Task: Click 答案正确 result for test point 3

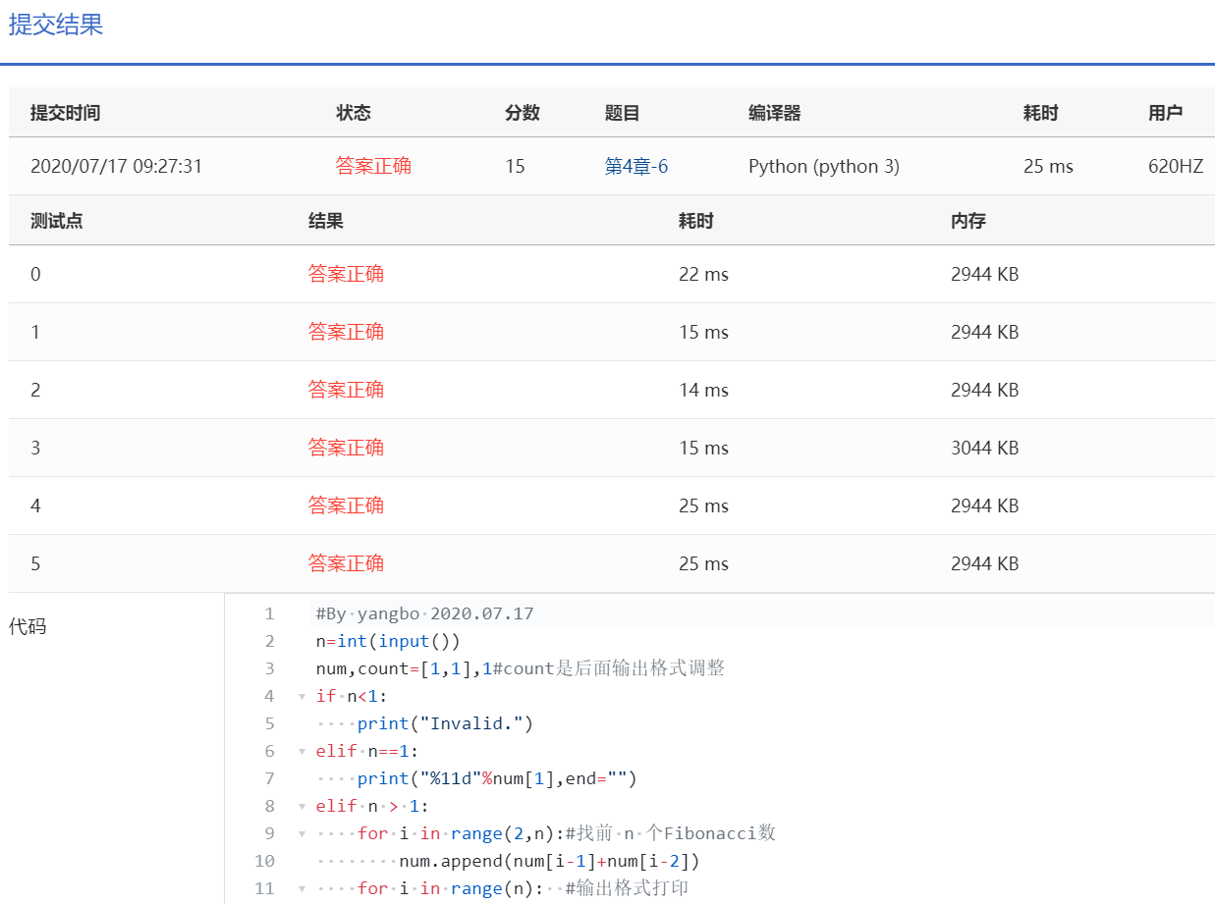Action: point(346,448)
